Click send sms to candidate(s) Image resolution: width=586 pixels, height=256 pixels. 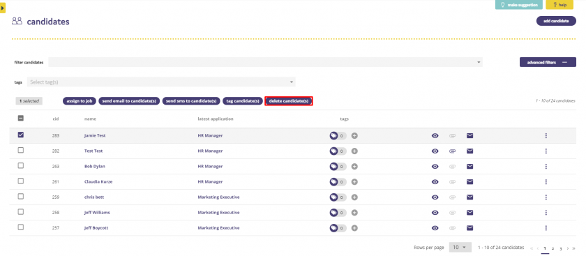pyautogui.click(x=191, y=101)
